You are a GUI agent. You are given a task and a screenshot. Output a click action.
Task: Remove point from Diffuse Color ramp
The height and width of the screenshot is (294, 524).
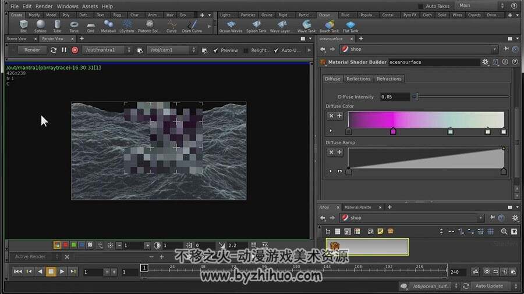(331, 116)
